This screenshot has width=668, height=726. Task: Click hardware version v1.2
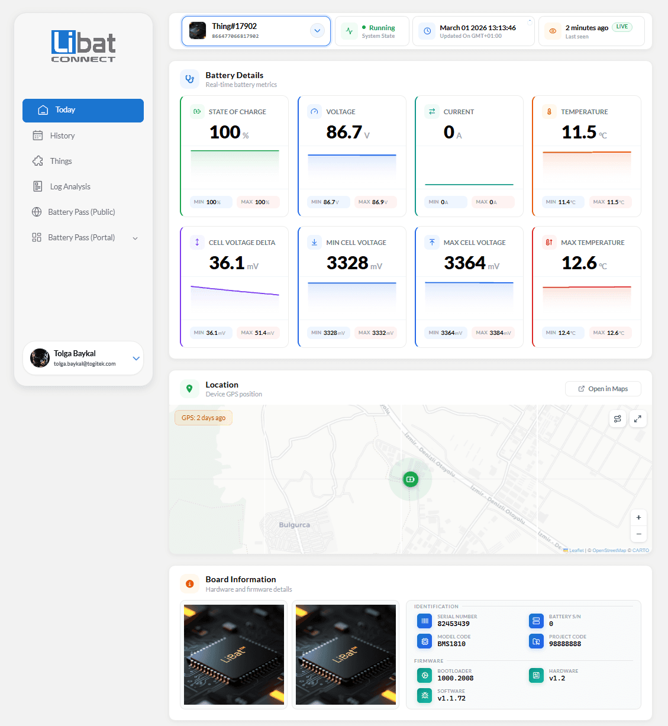pyautogui.click(x=557, y=678)
